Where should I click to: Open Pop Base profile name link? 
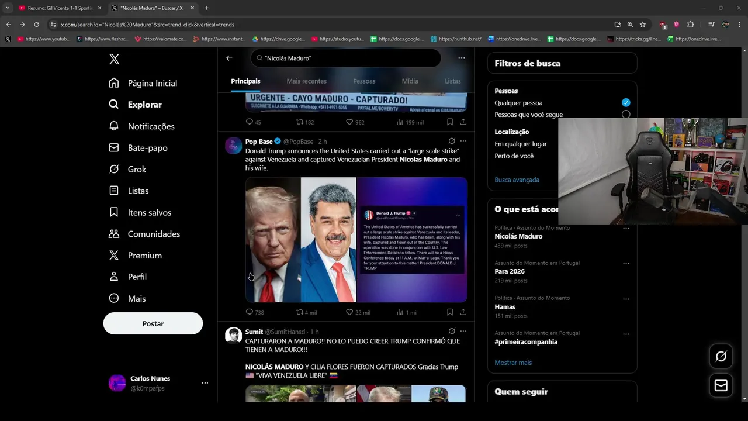point(259,142)
